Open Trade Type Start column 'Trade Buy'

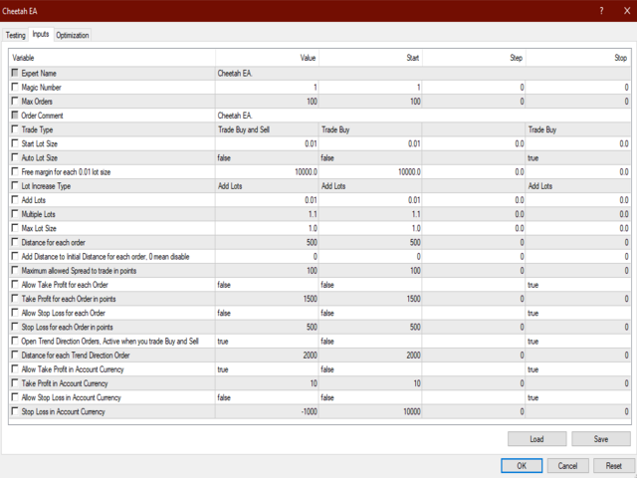coord(370,129)
